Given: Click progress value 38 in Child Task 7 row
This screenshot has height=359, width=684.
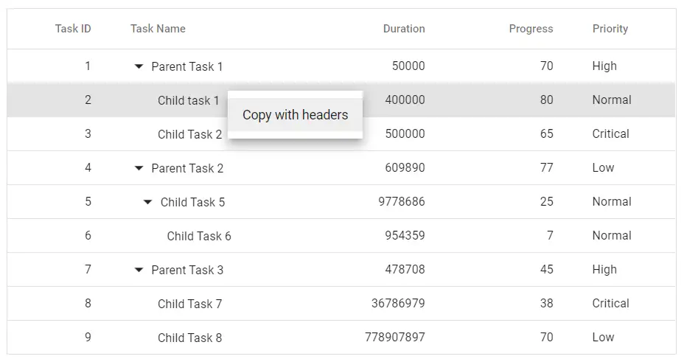Looking at the screenshot, I should pyautogui.click(x=547, y=304).
